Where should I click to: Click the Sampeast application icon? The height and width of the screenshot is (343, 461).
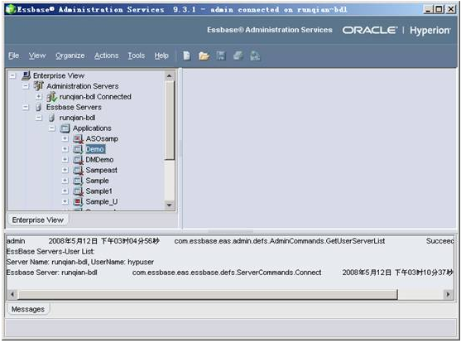coord(78,170)
